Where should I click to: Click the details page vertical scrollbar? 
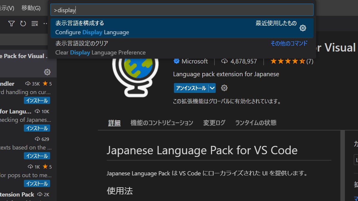(342, 166)
